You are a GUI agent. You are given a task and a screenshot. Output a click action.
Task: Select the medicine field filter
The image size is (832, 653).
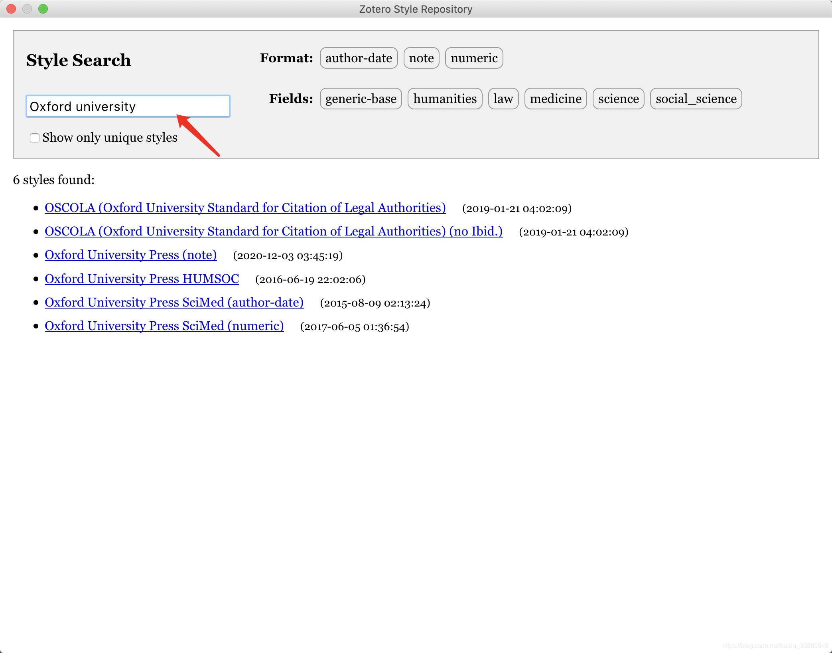click(x=556, y=99)
